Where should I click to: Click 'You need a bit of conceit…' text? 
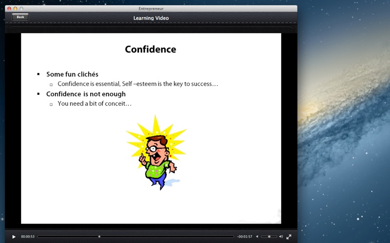click(x=95, y=104)
